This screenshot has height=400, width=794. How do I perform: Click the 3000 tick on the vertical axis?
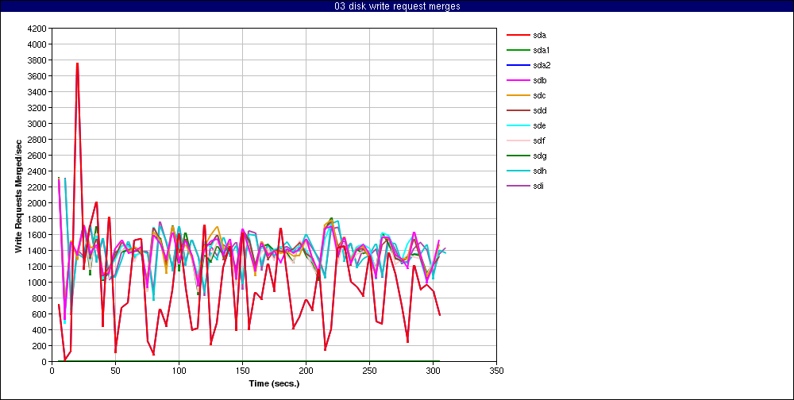tap(38, 124)
